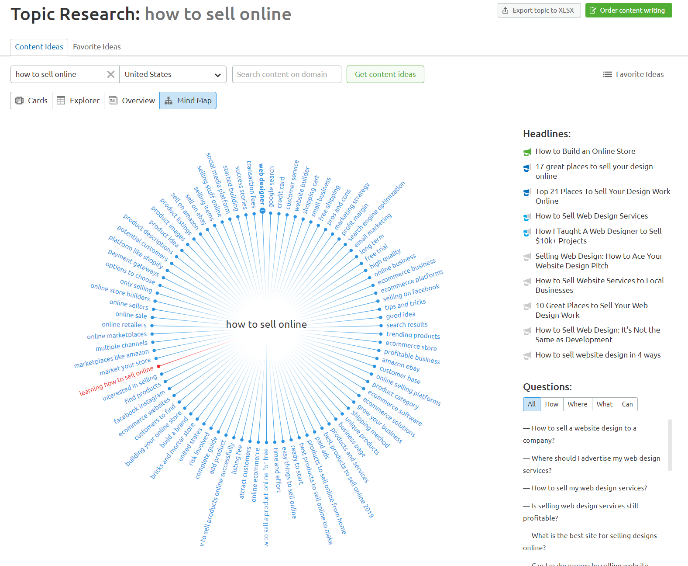688x566 pixels.
Task: Filter questions by How
Action: tap(551, 404)
